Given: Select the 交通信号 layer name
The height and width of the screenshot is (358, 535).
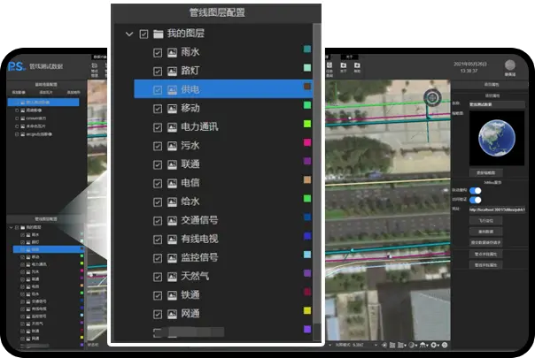Looking at the screenshot, I should tap(199, 220).
